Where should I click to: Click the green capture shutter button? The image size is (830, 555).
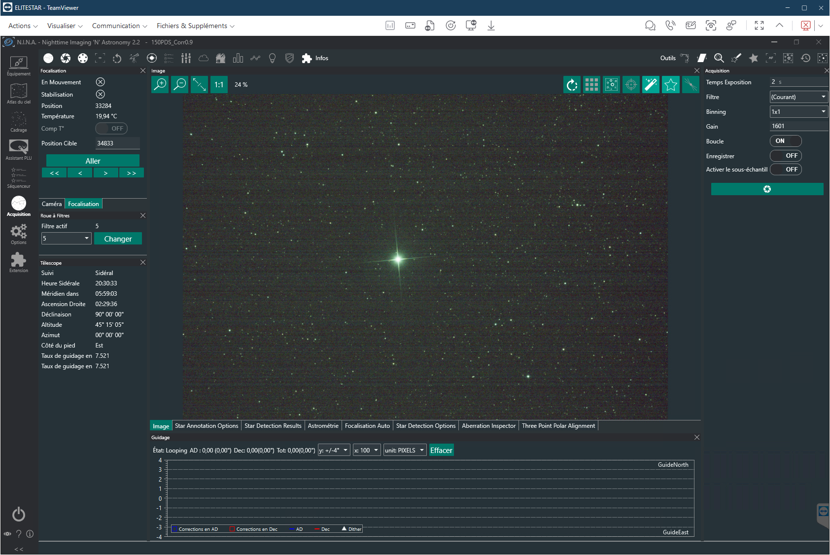coord(767,189)
